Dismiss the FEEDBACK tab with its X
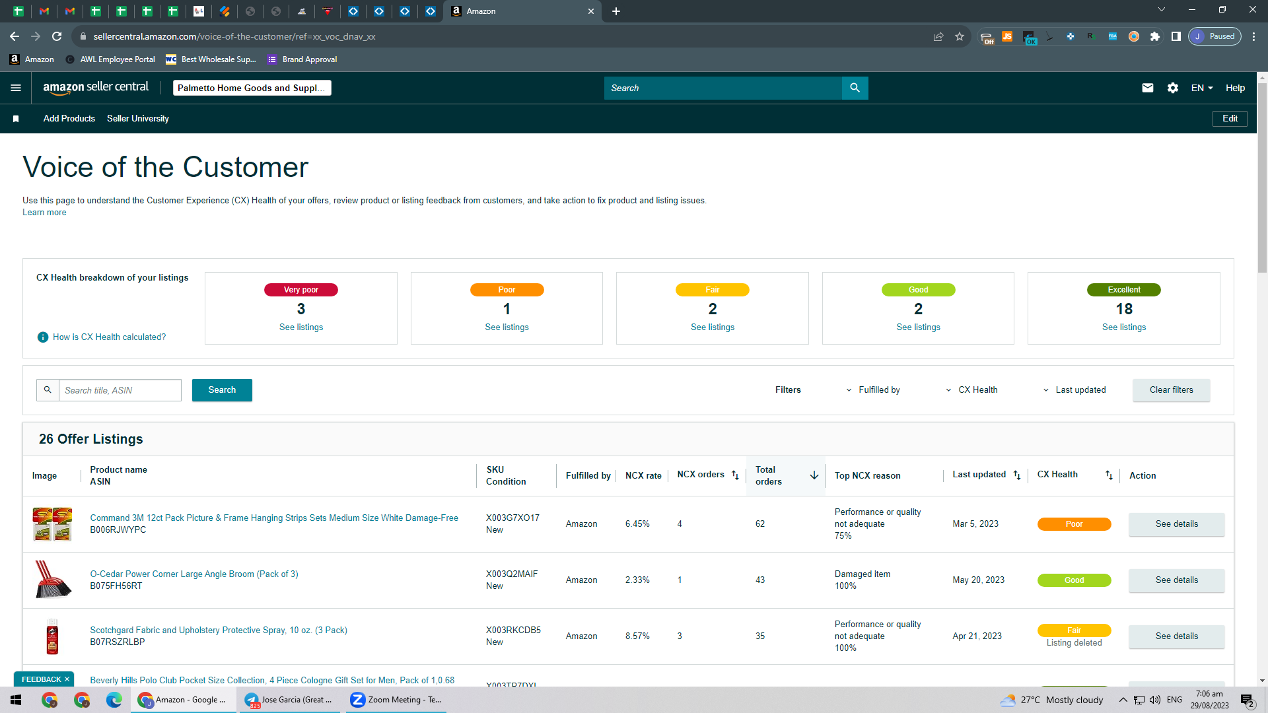1268x713 pixels. coord(67,679)
